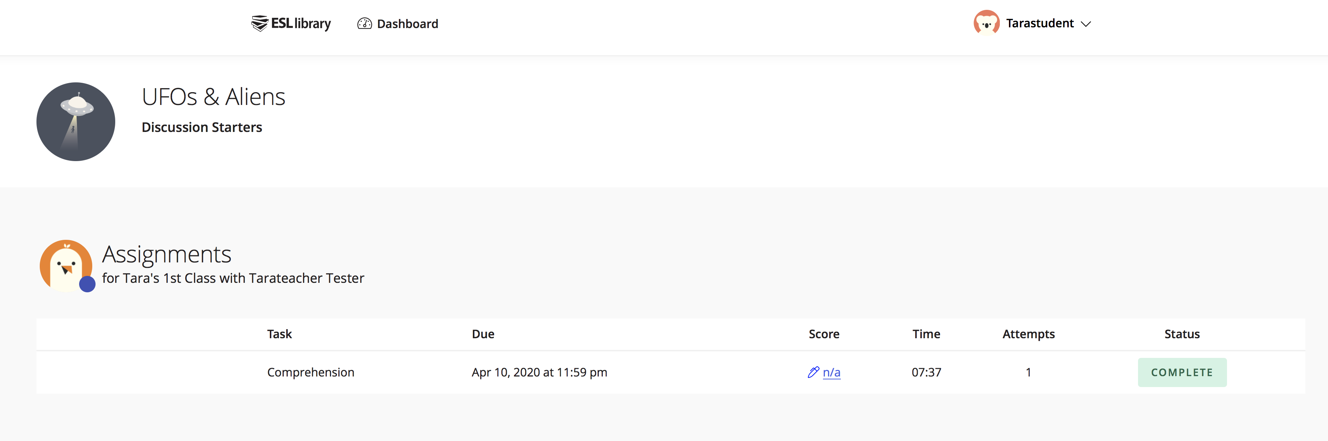Expand the Tarastudent account dropdown chevron
Image resolution: width=1328 pixels, height=441 pixels.
coord(1086,24)
